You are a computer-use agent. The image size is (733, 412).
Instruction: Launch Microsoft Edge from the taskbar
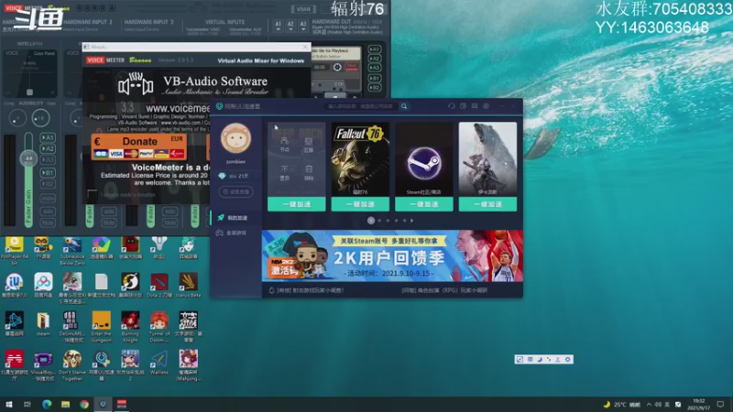(x=47, y=404)
